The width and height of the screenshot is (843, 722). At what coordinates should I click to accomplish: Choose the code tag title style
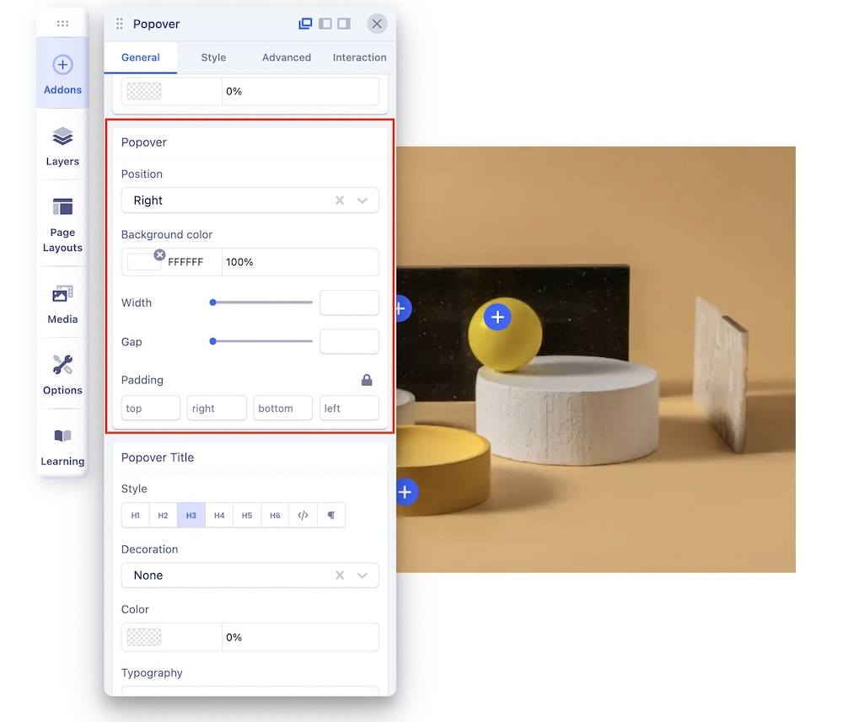coord(303,516)
